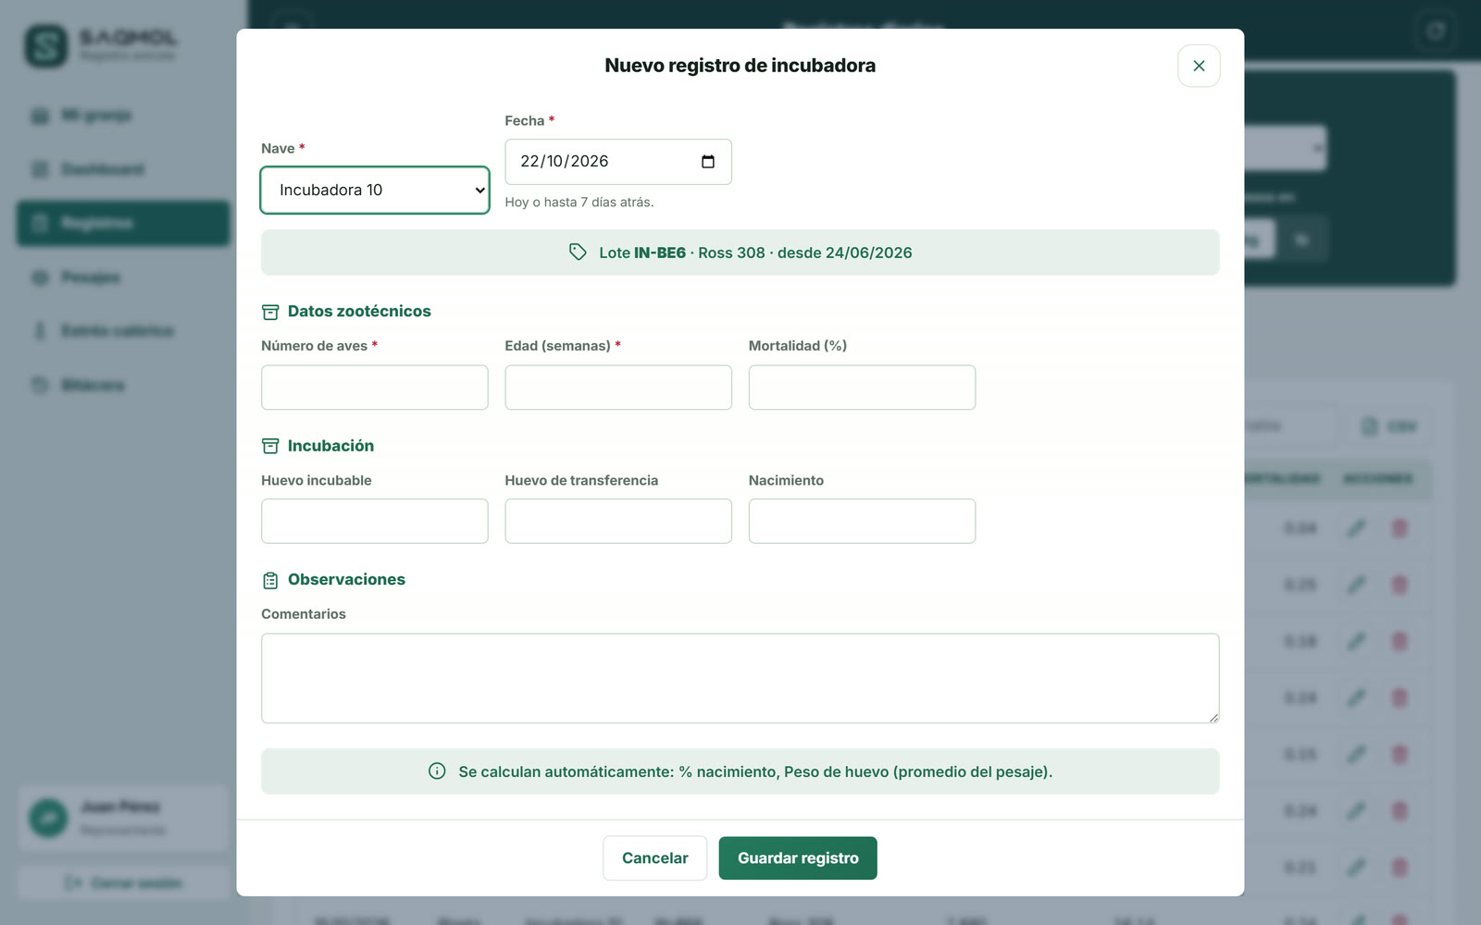Click the Fecha date field
Image resolution: width=1481 pixels, height=925 pixels.
point(618,162)
